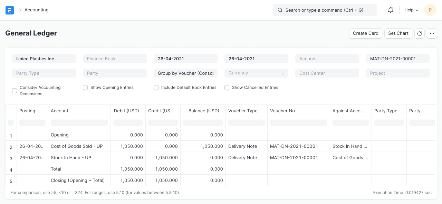442x204 pixels.
Task: Go to the Accounting breadcrumb
Action: 36,10
